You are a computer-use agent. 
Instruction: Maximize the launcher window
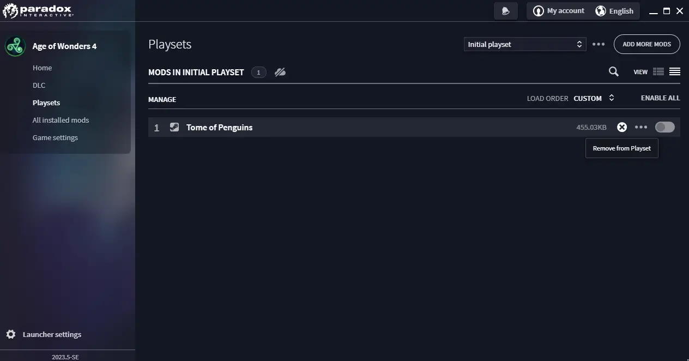[667, 11]
